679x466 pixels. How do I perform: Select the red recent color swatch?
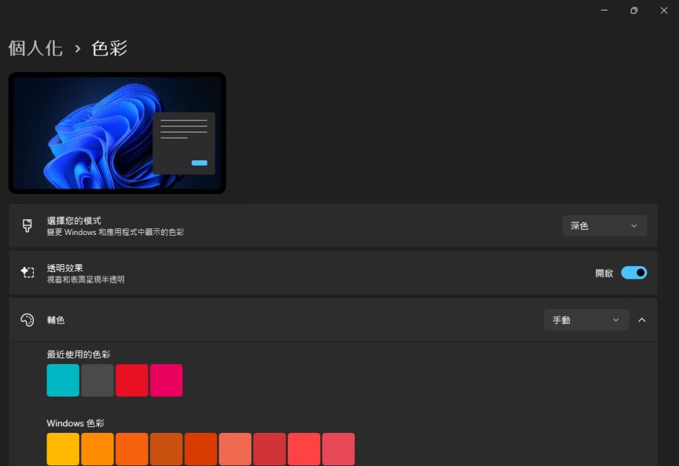click(x=131, y=380)
